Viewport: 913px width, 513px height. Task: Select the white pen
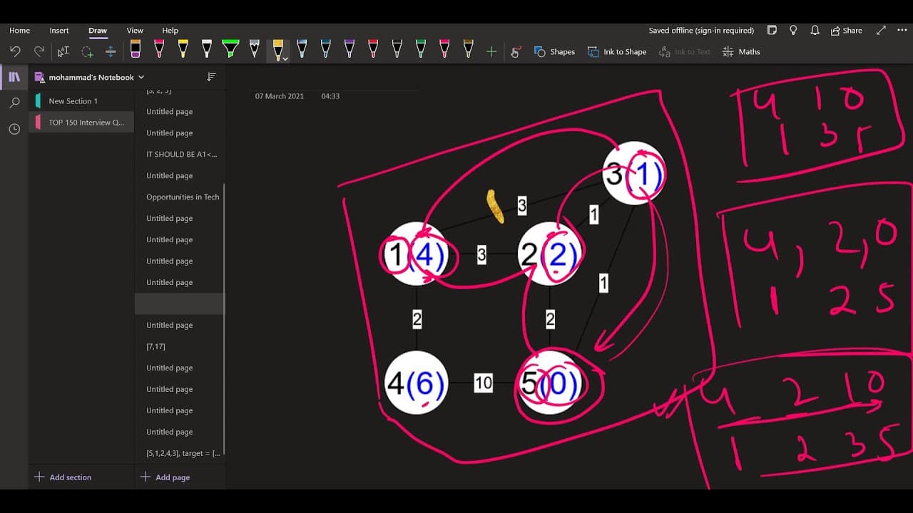click(x=207, y=49)
